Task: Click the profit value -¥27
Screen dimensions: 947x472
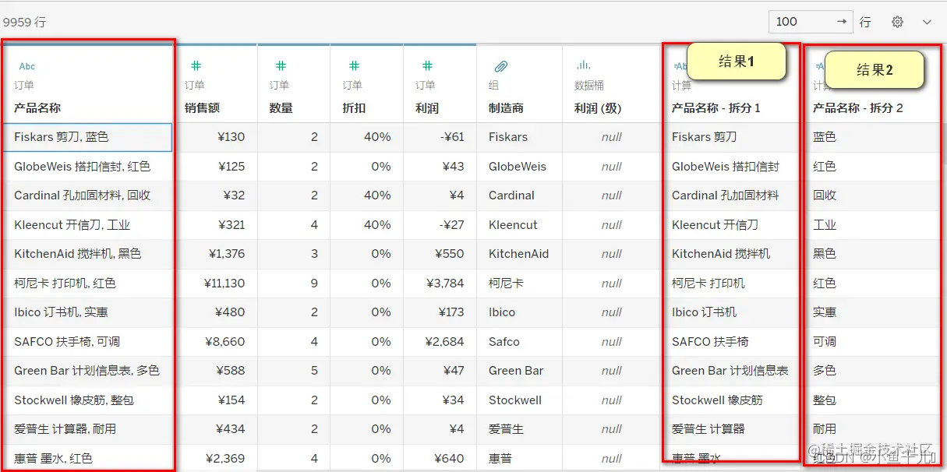Action: pyautogui.click(x=452, y=225)
